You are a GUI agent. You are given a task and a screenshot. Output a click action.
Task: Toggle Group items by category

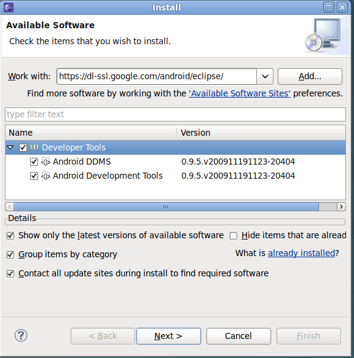tap(10, 255)
